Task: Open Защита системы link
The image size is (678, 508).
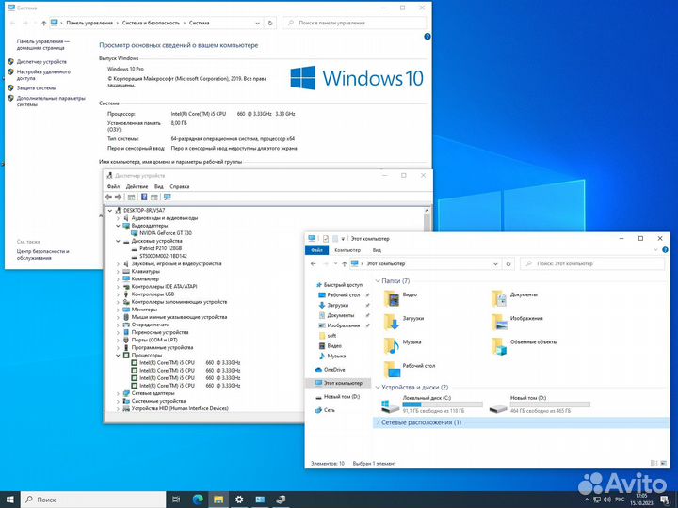Action: click(x=37, y=87)
